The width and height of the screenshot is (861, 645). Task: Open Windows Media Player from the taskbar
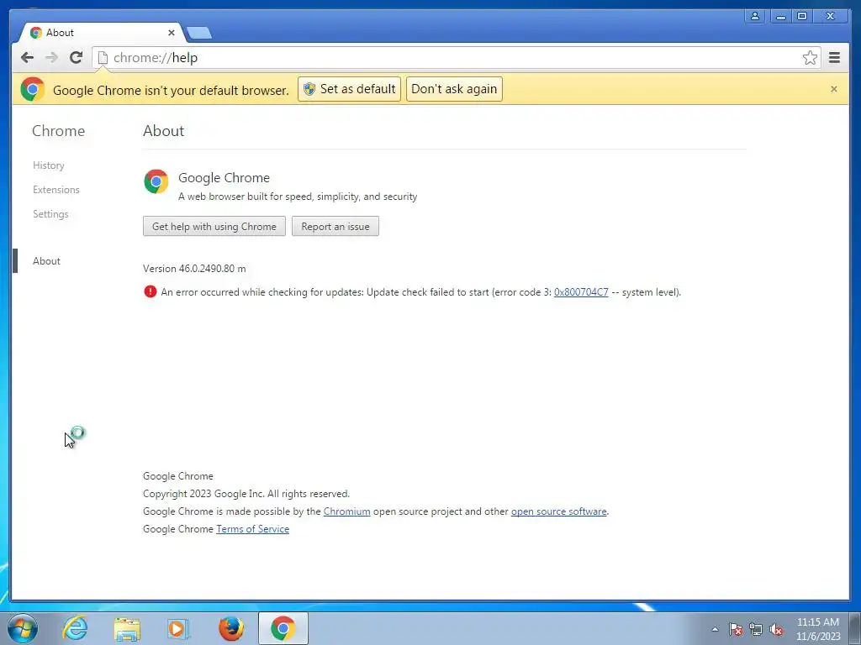pyautogui.click(x=178, y=628)
